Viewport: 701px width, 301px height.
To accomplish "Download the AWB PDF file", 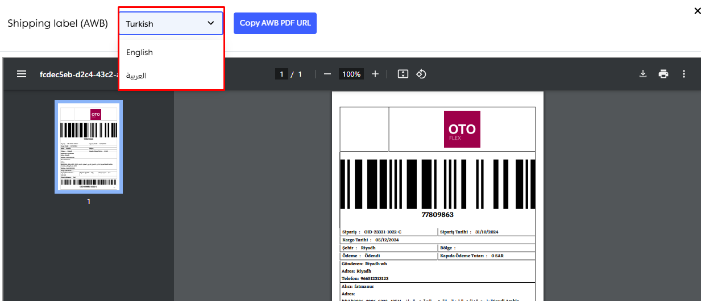I will (x=643, y=74).
